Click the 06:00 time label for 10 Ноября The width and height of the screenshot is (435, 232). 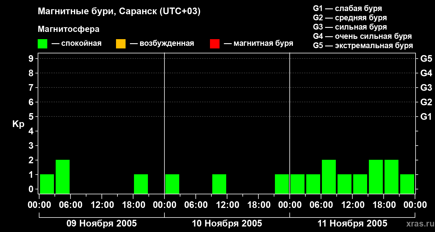click(x=196, y=205)
